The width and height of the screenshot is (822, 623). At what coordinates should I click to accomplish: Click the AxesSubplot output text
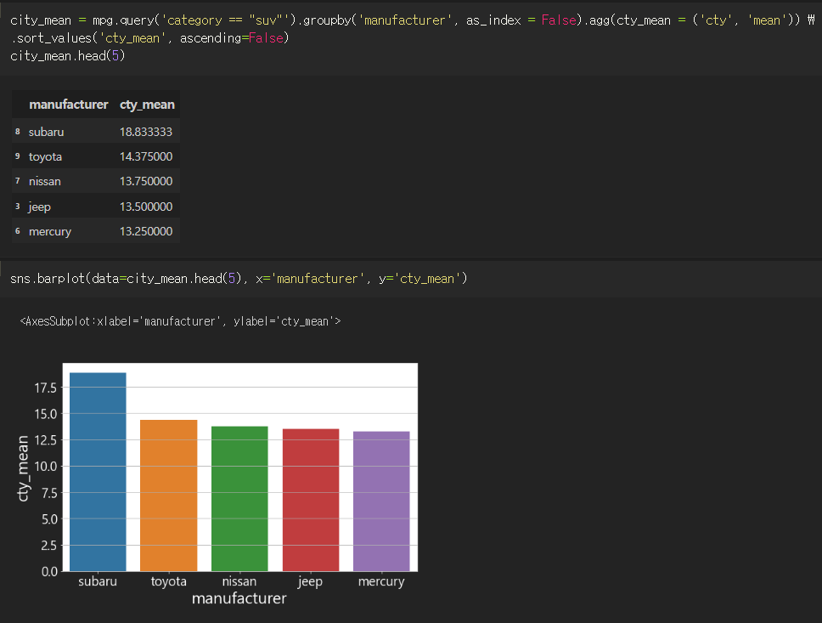click(x=180, y=321)
